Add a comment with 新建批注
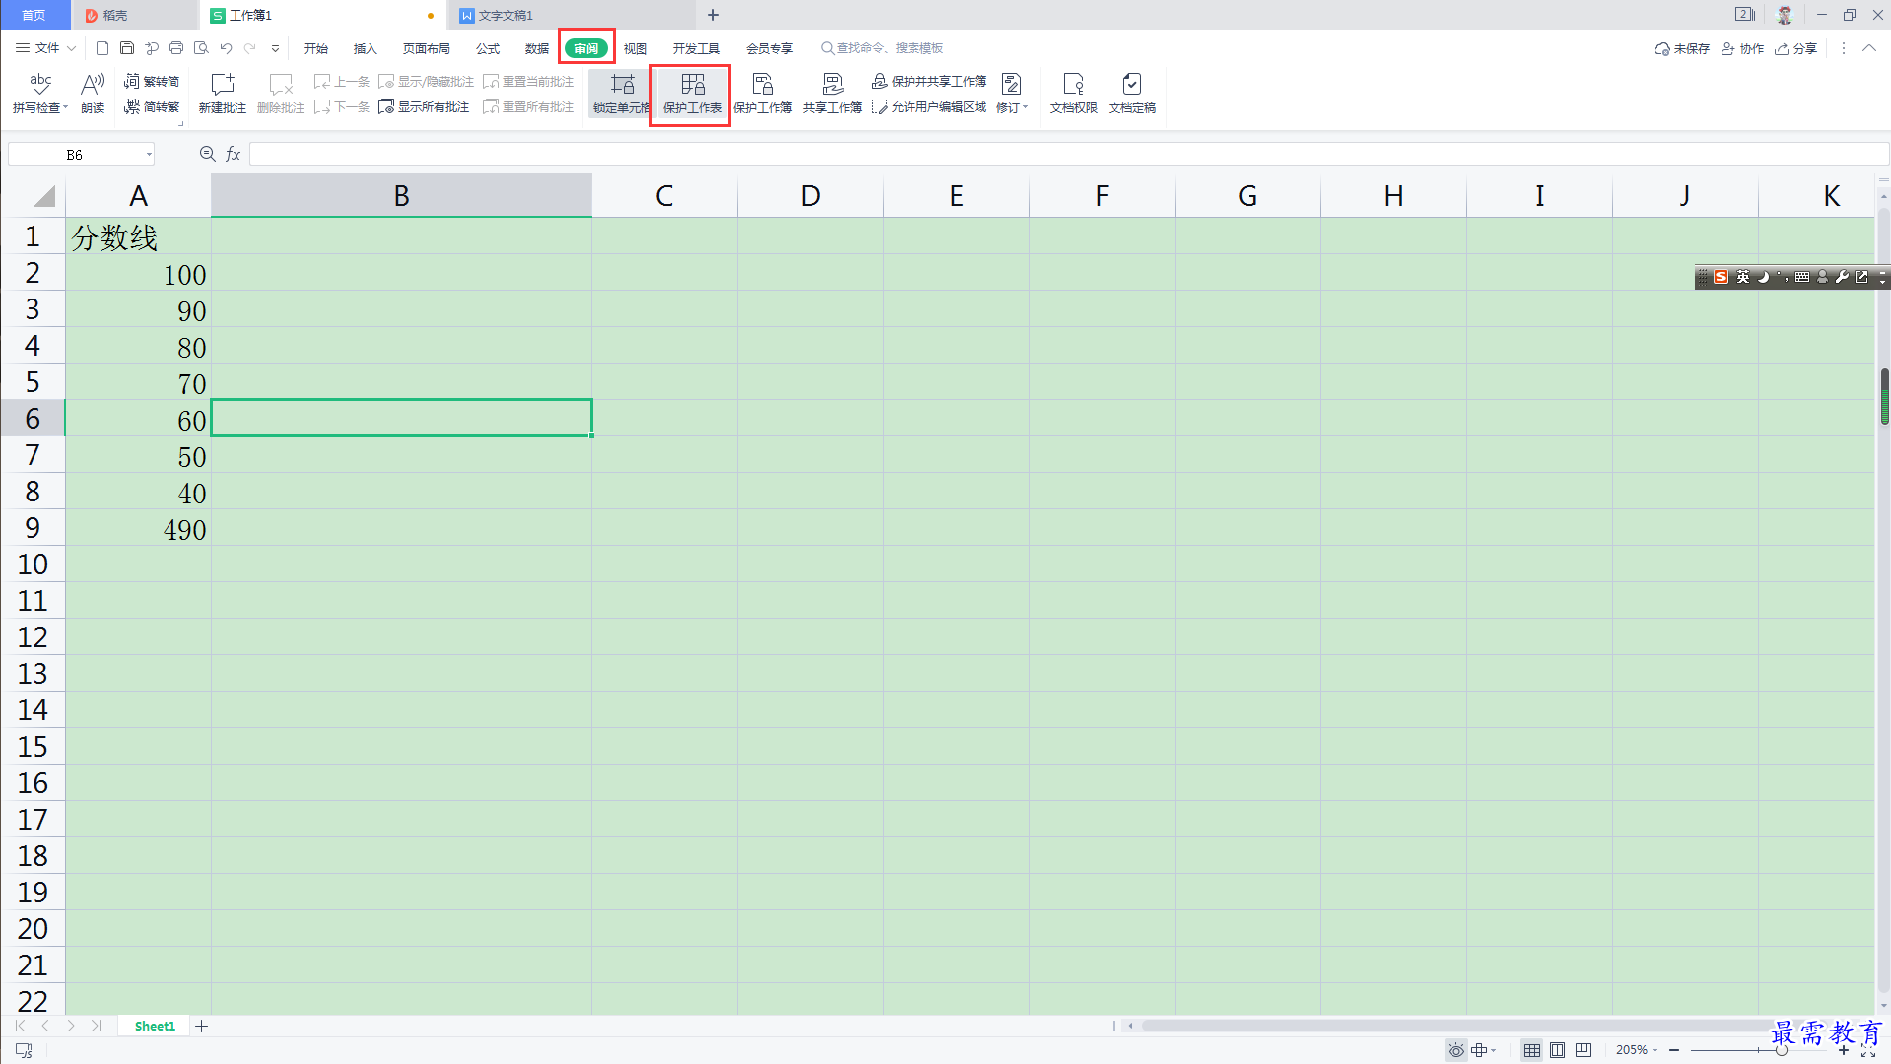This screenshot has height=1064, width=1891. click(223, 94)
